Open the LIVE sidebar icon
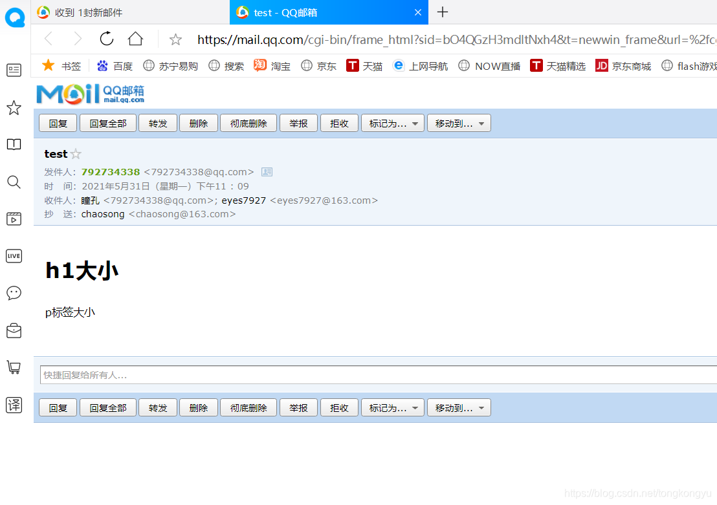 pyautogui.click(x=14, y=256)
